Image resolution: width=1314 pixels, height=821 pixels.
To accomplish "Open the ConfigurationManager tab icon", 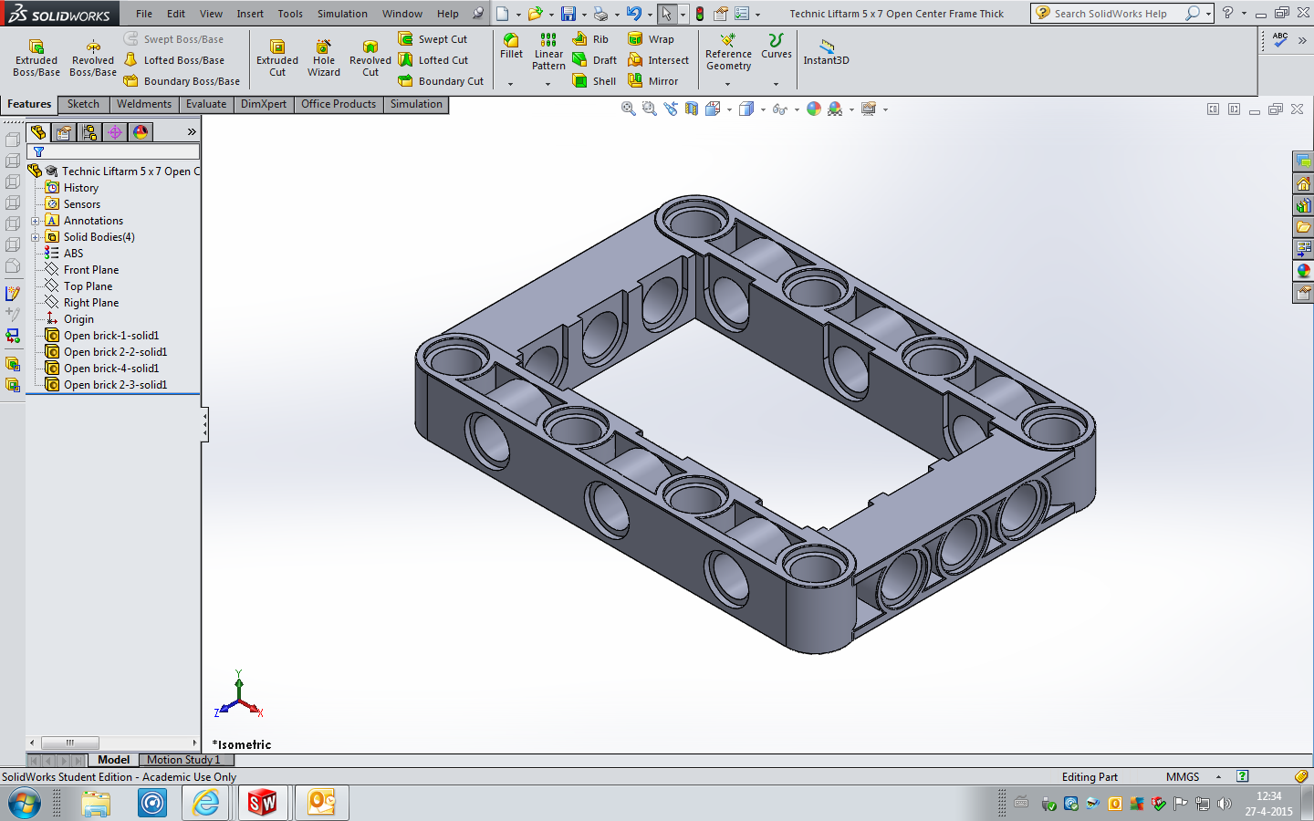I will 89,132.
